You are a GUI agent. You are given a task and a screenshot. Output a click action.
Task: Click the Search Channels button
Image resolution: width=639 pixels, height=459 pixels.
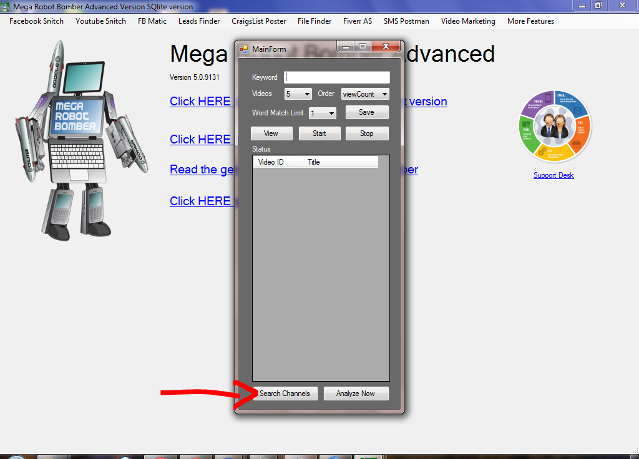coord(285,394)
